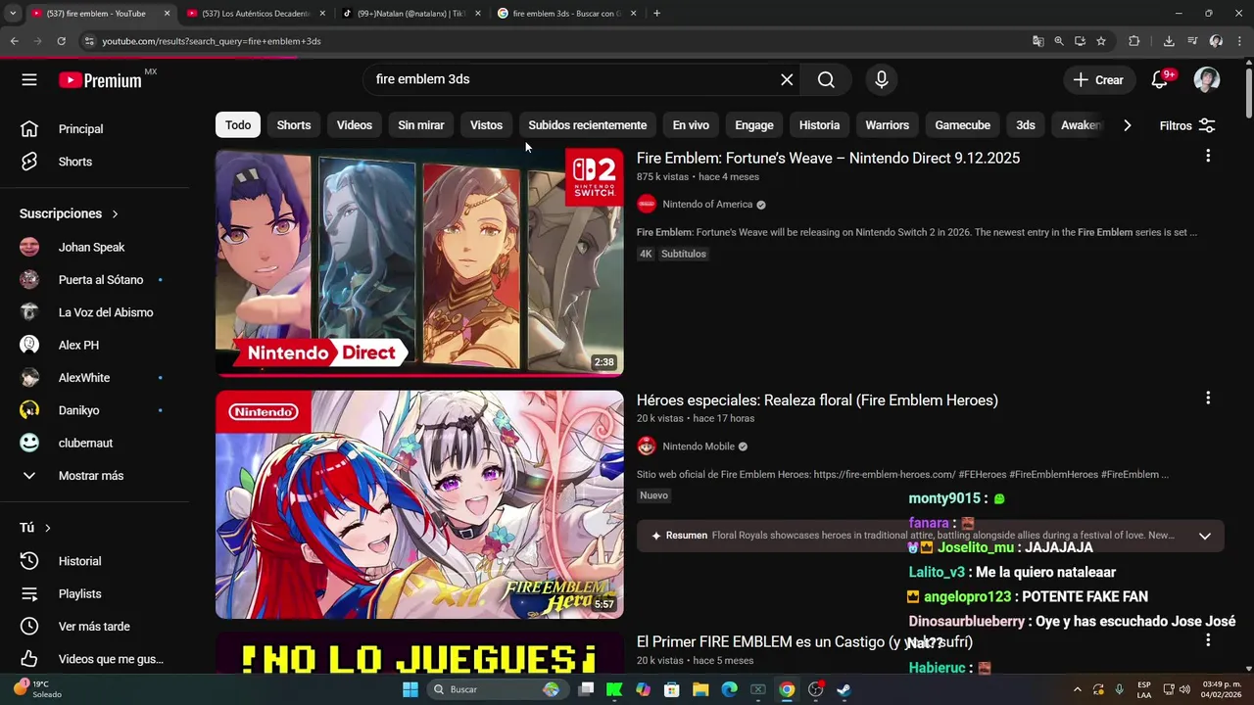The height and width of the screenshot is (705, 1254).
Task: Open Fire Emblem: Fortune's Weave video title
Action: coord(828,158)
